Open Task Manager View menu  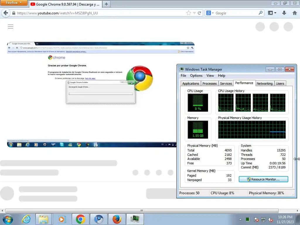coord(210,76)
